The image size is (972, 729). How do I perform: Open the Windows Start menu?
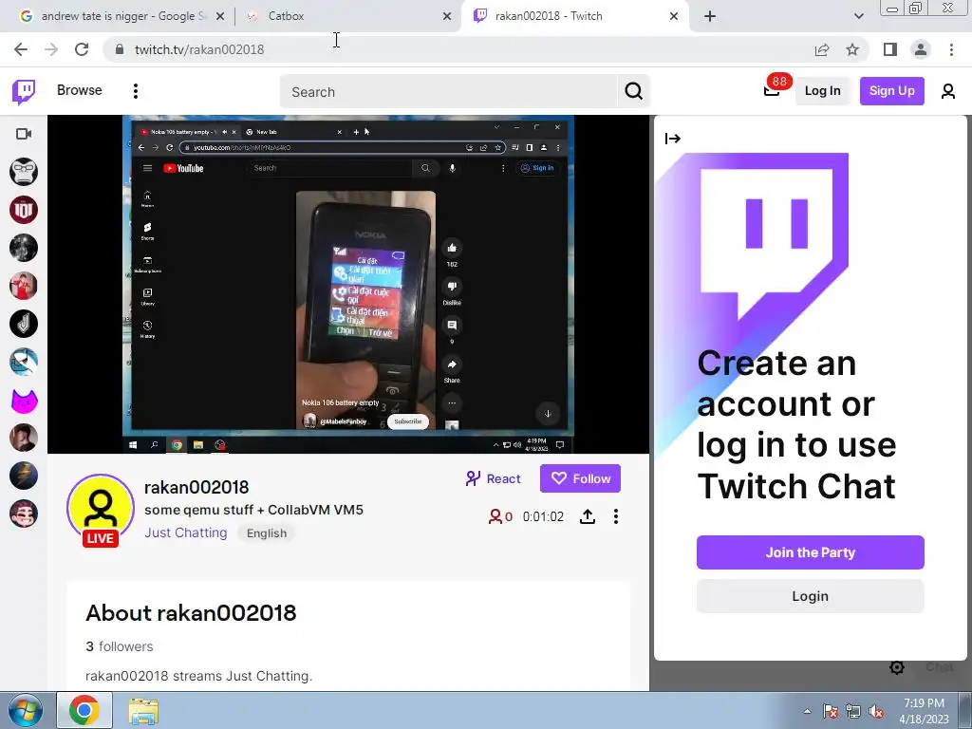(25, 710)
